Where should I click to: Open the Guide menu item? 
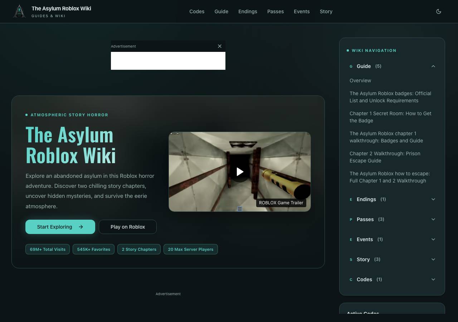(221, 11)
